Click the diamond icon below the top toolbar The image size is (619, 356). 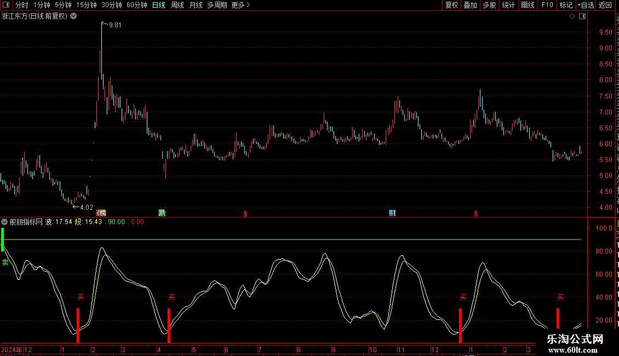(x=572, y=16)
